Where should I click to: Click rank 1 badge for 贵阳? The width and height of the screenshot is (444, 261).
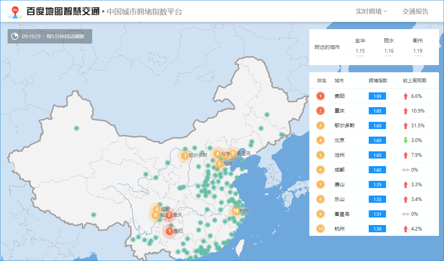tap(320, 96)
